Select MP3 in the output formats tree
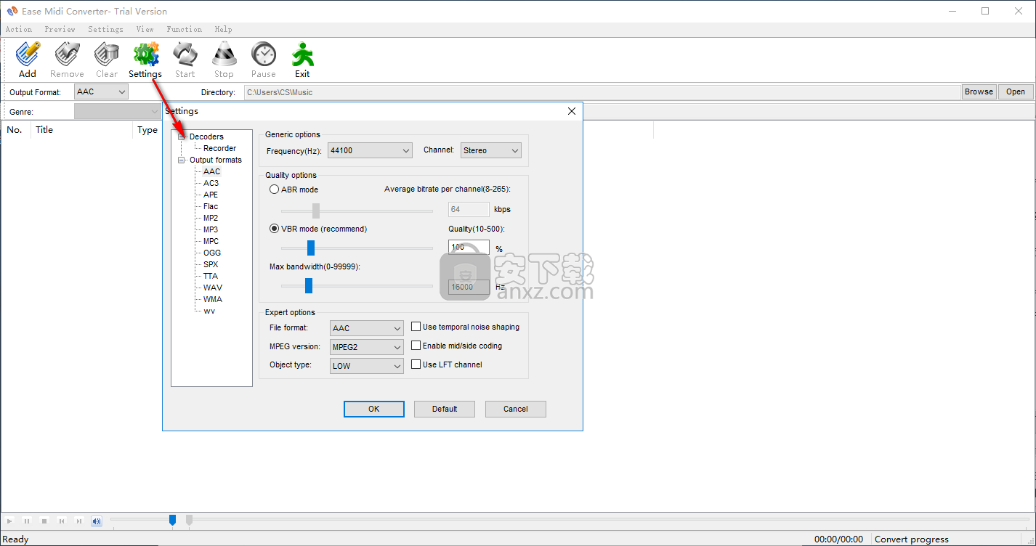Image resolution: width=1036 pixels, height=546 pixels. point(211,229)
